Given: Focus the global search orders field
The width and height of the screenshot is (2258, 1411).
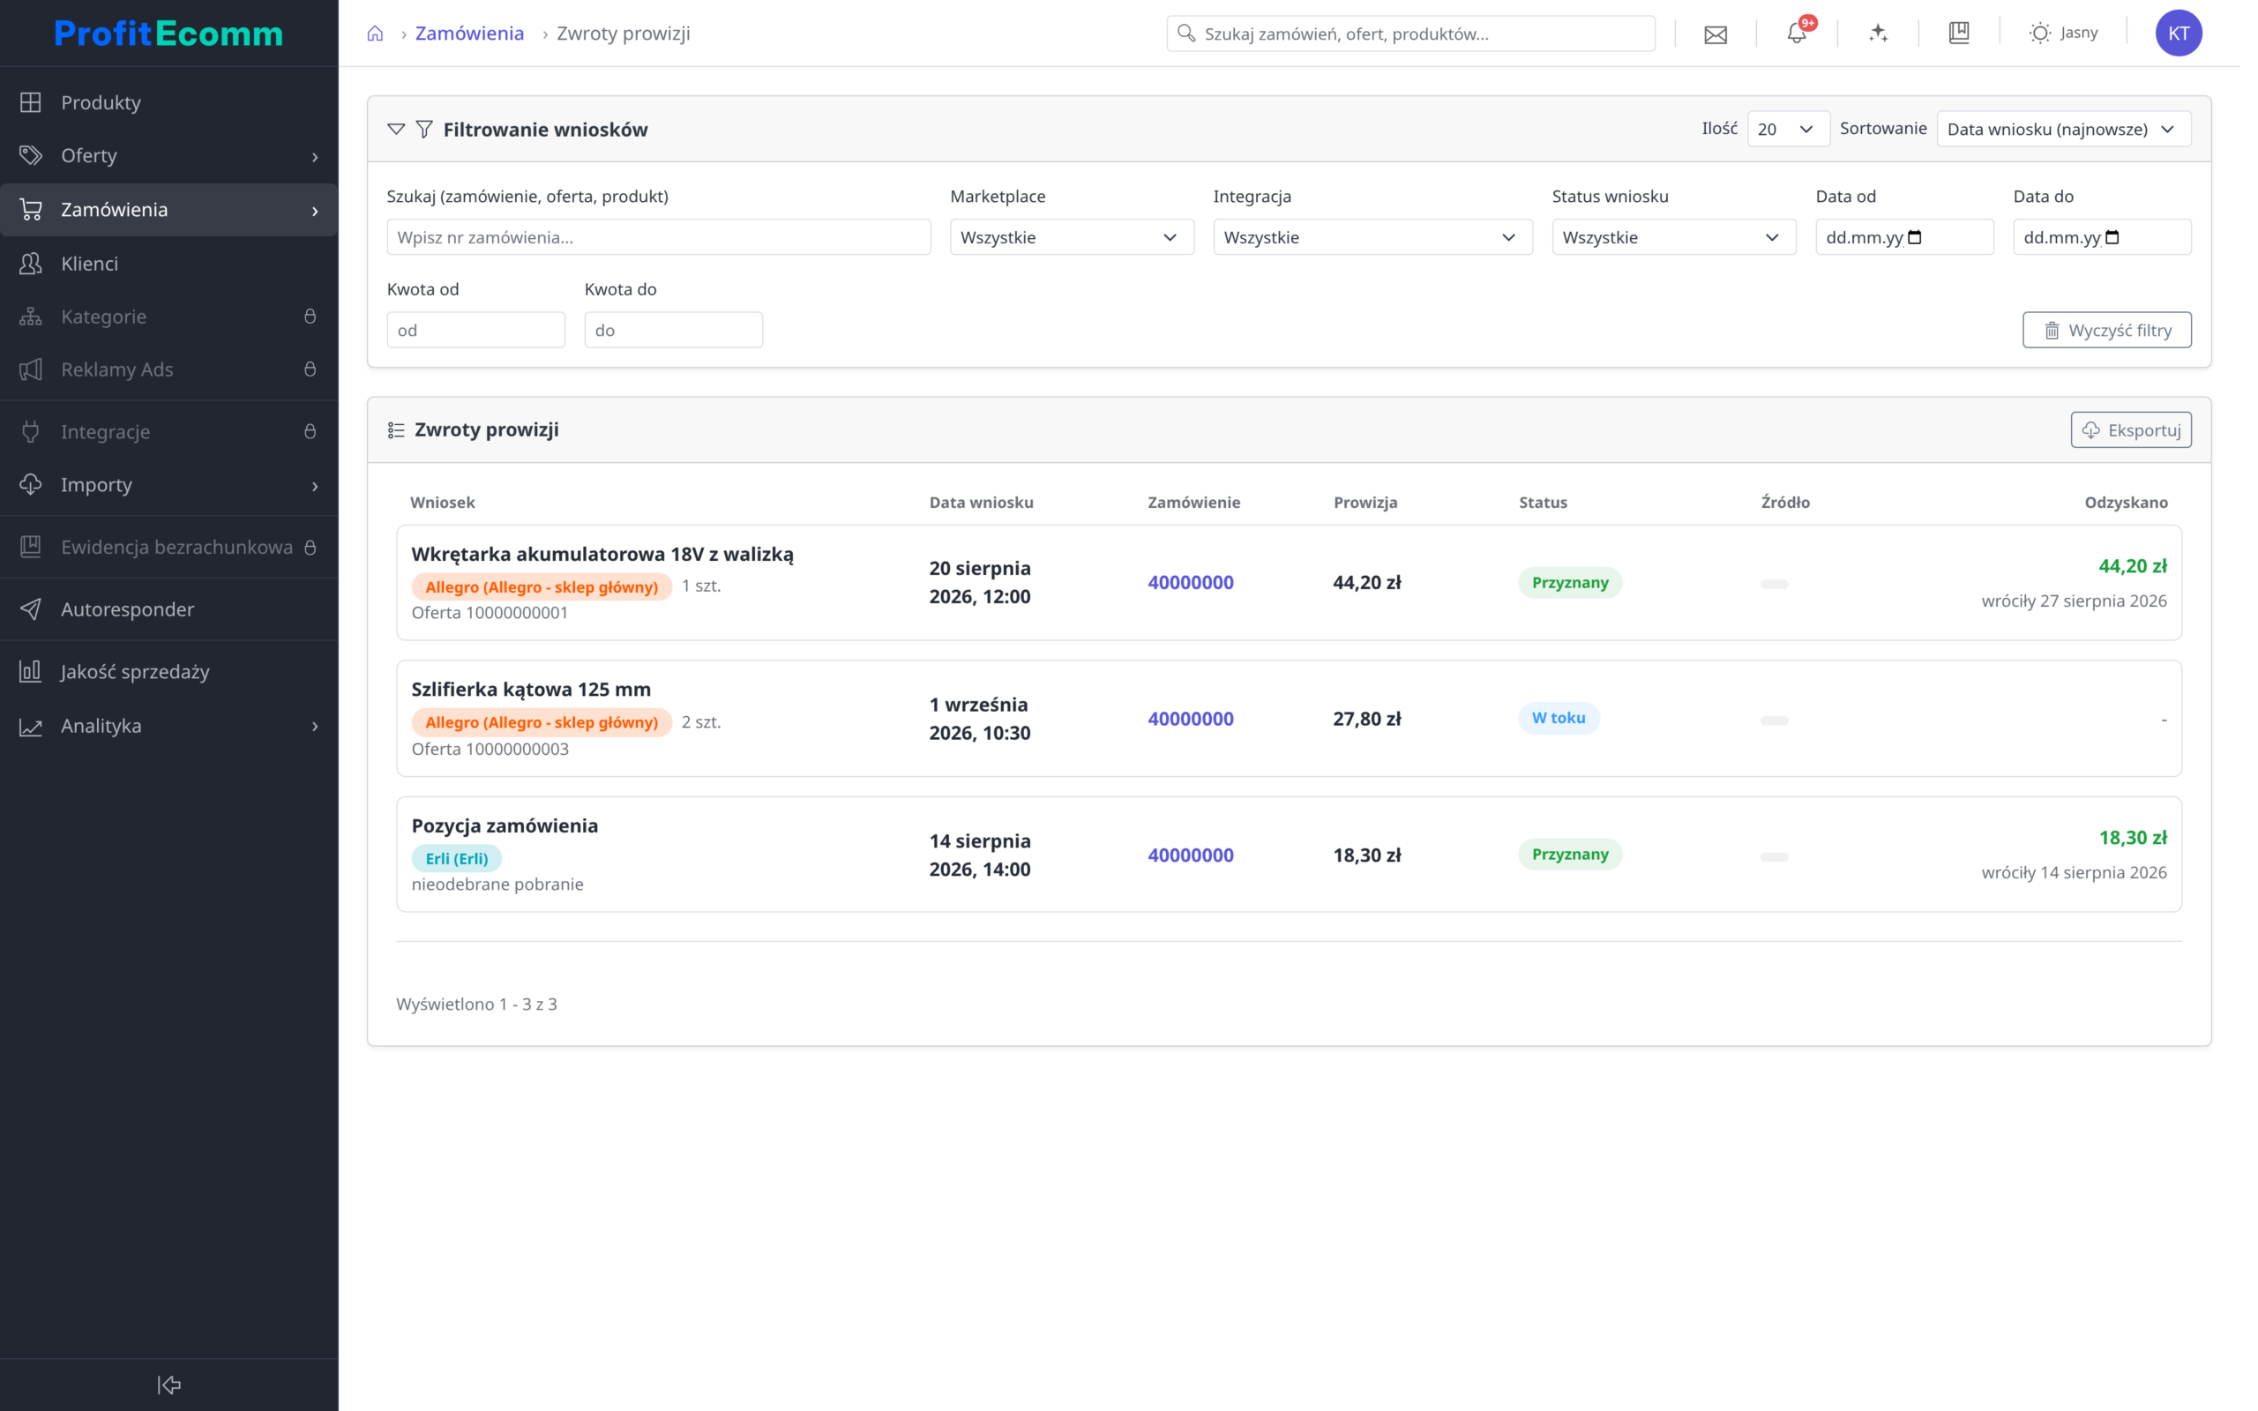Looking at the screenshot, I should click(1409, 34).
